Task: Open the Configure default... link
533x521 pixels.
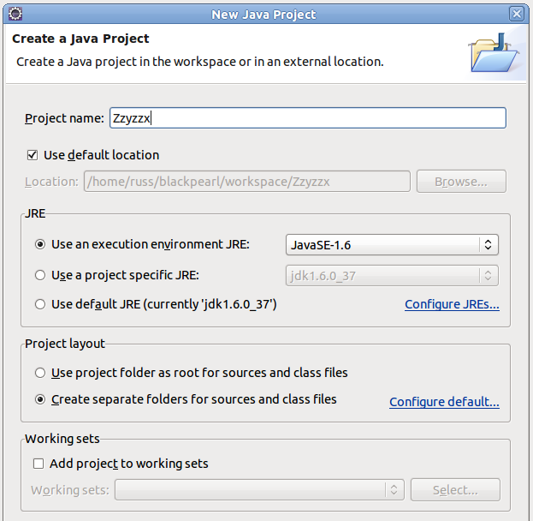Action: coord(444,402)
